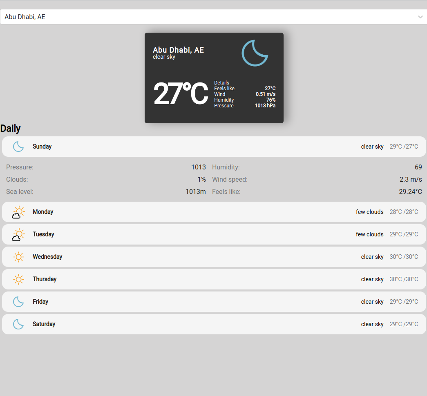427x396 pixels.
Task: Click the Feels like 27°C card value
Action: point(270,89)
